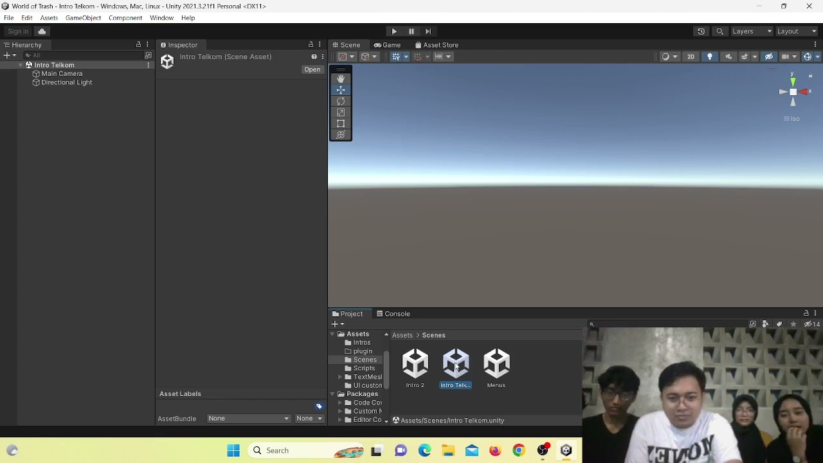The height and width of the screenshot is (463, 823).
Task: Select the combined Transform tool
Action: tap(341, 134)
